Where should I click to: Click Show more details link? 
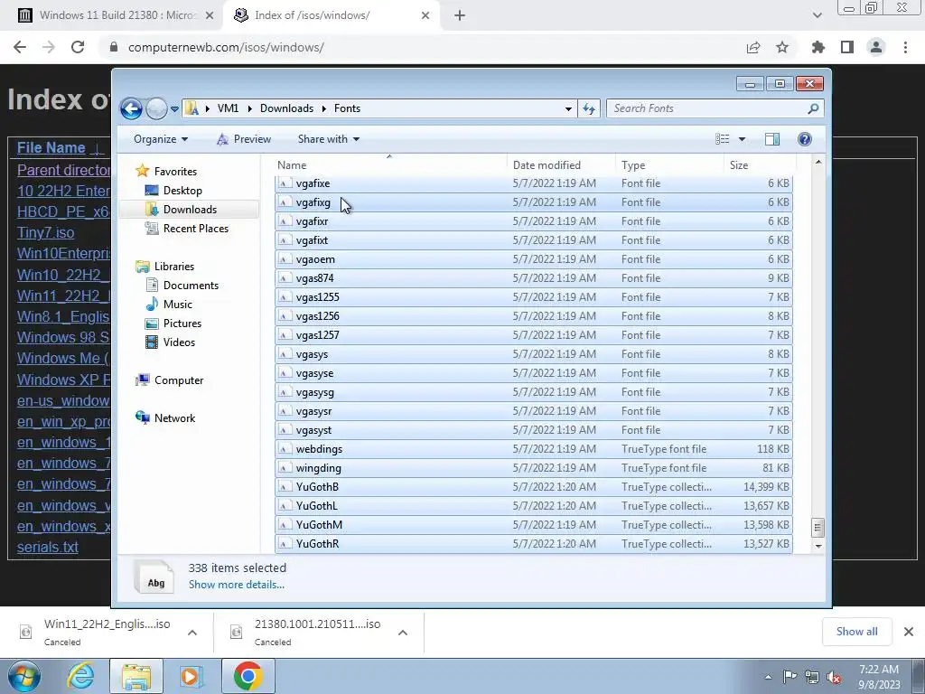click(x=236, y=585)
